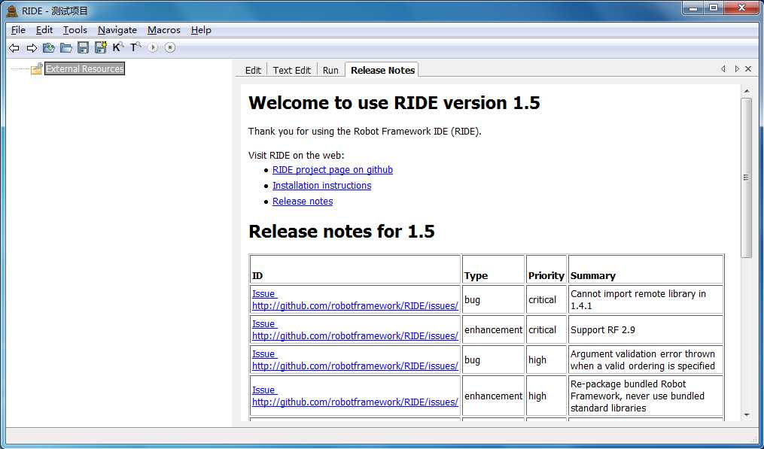This screenshot has width=764, height=449.
Task: Save all files with the starred floppy icon
Action: point(101,47)
